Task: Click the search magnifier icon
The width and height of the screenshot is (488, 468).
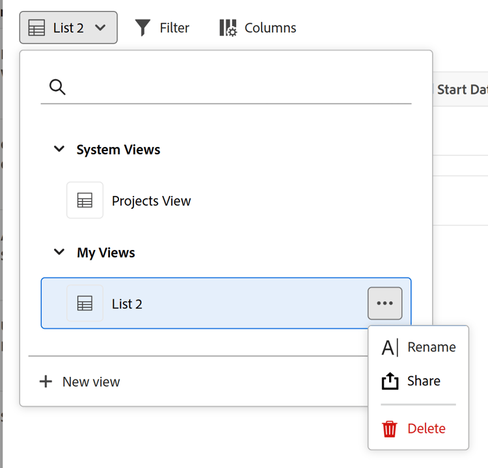Action: pyautogui.click(x=57, y=87)
